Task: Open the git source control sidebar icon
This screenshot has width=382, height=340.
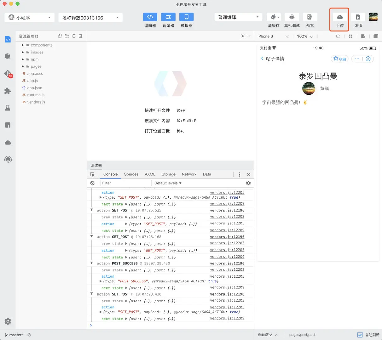Action: pyautogui.click(x=8, y=74)
